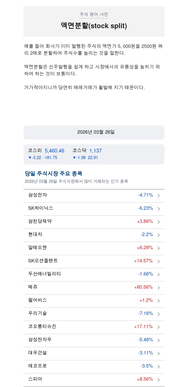
Task: Click the arrow icon on 메쥬 row
Action: [159, 288]
